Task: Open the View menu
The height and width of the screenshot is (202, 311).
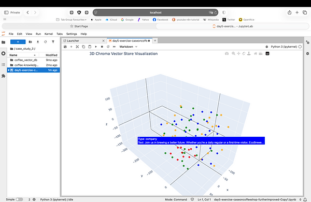Action: (29, 34)
